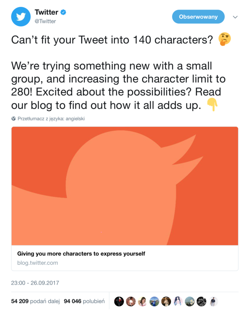Click the first liker avatar, dark with red
This screenshot has height=310, width=246.
click(119, 302)
